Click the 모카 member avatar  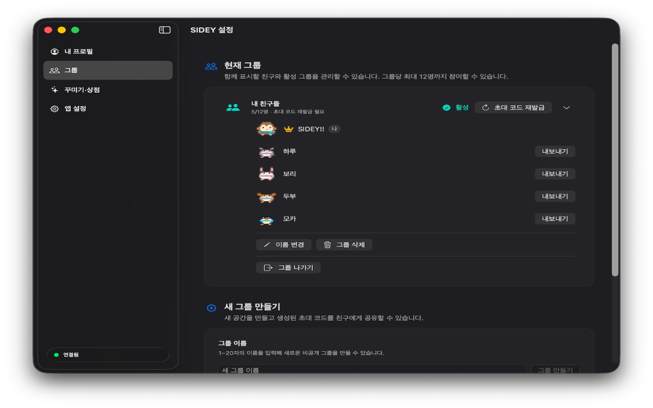click(x=267, y=219)
